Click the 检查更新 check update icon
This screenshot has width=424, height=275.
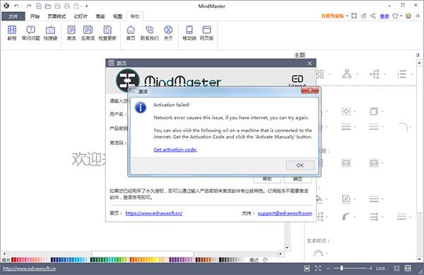tap(107, 33)
